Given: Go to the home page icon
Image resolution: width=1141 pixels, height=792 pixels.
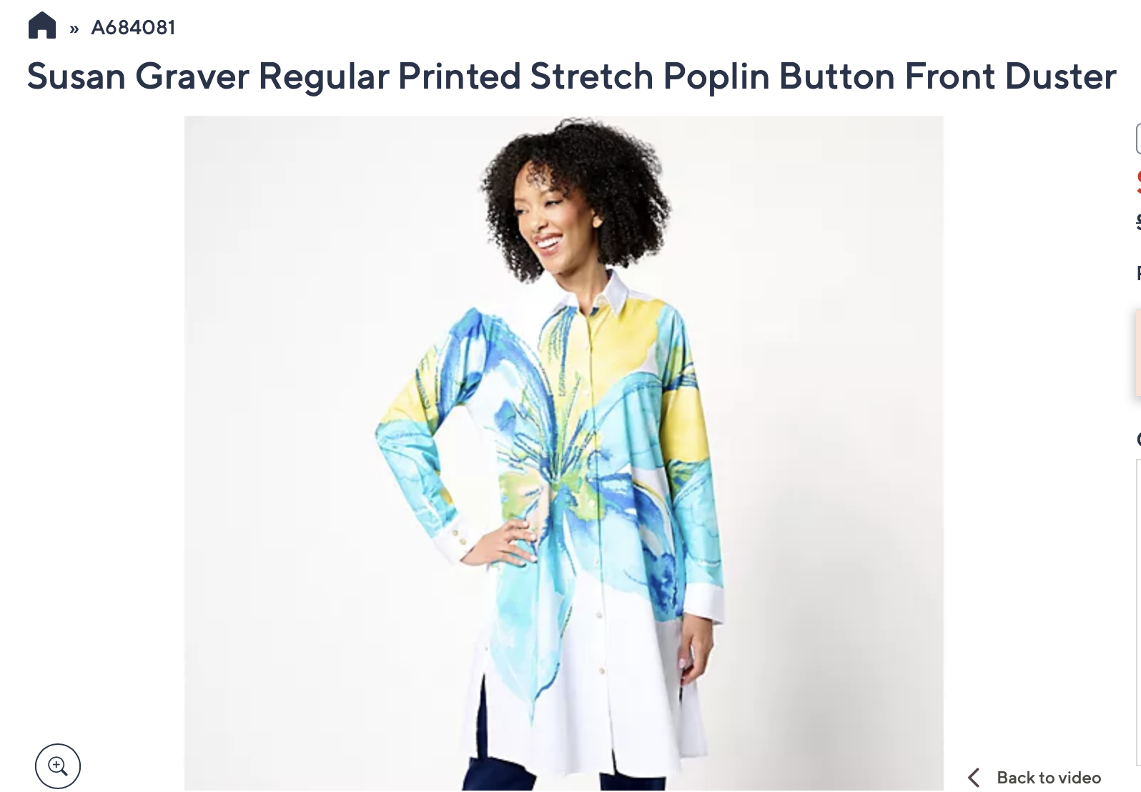Looking at the screenshot, I should pyautogui.click(x=42, y=26).
